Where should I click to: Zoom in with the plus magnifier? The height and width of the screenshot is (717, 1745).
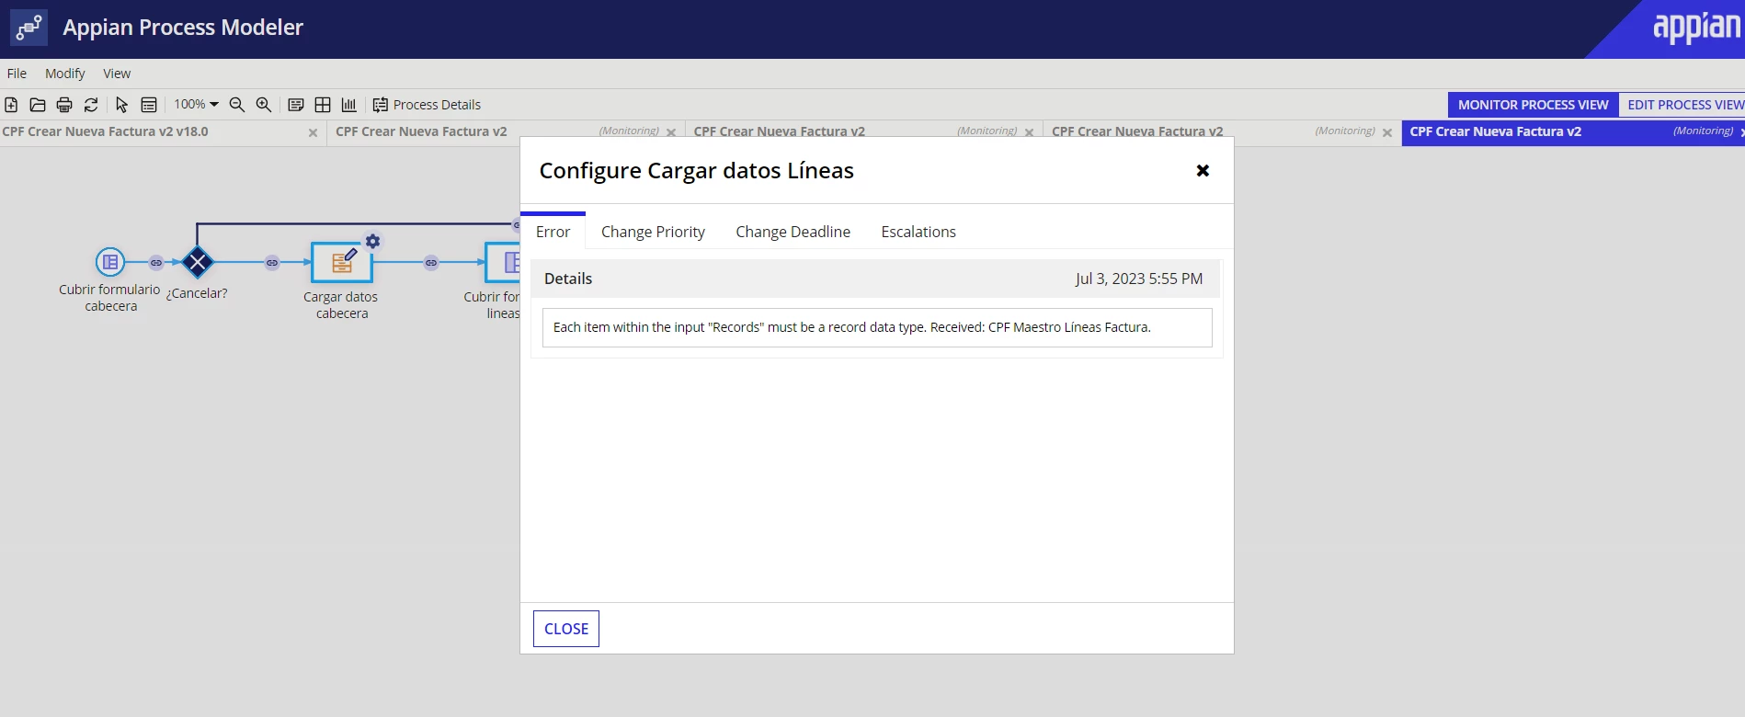click(x=264, y=105)
